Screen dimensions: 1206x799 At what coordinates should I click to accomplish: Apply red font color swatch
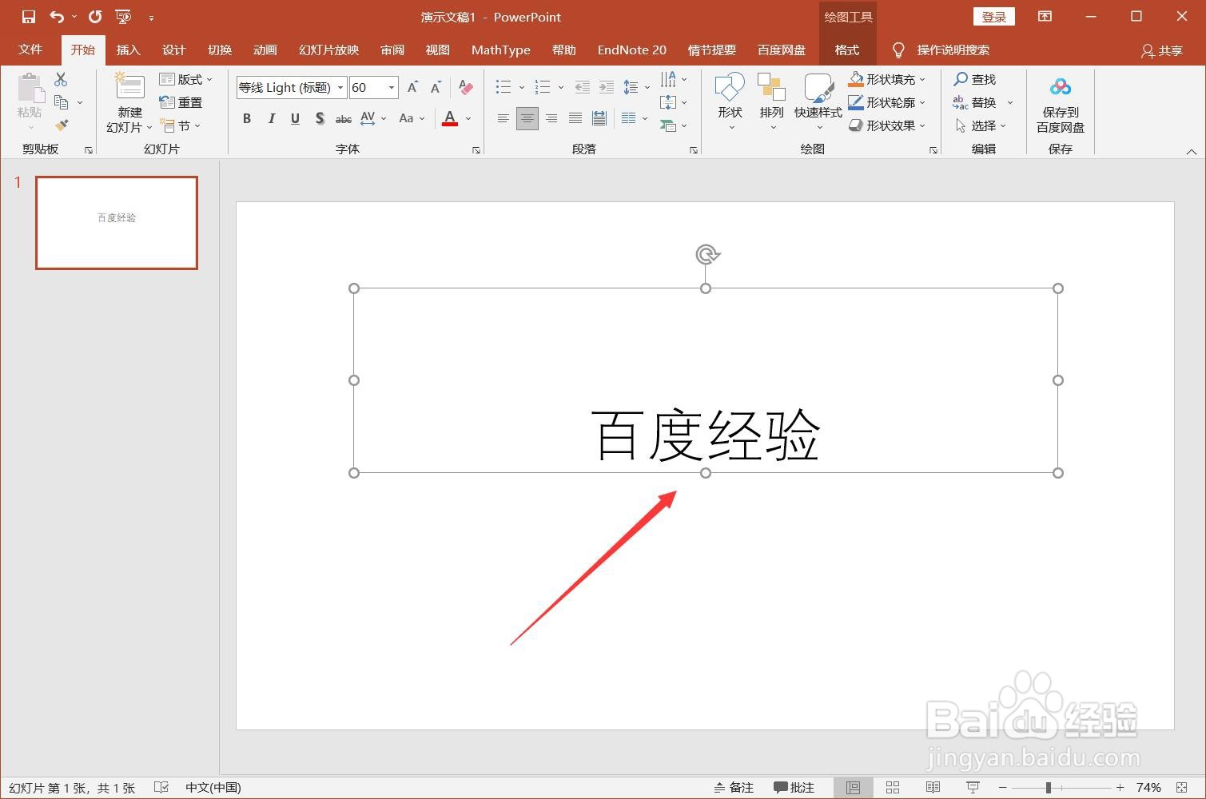[450, 119]
